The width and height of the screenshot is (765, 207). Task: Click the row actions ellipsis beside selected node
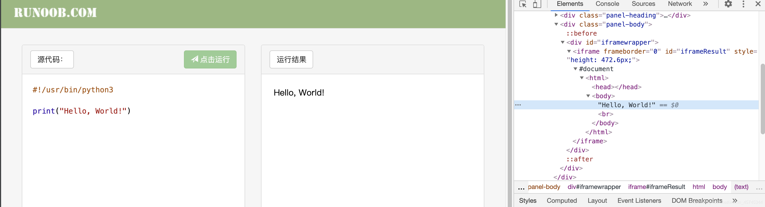[x=518, y=105]
